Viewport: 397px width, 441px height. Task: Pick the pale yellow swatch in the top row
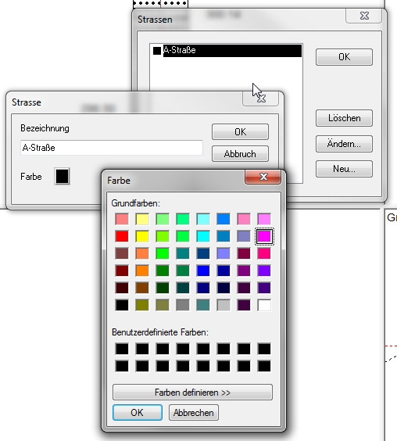point(142,219)
